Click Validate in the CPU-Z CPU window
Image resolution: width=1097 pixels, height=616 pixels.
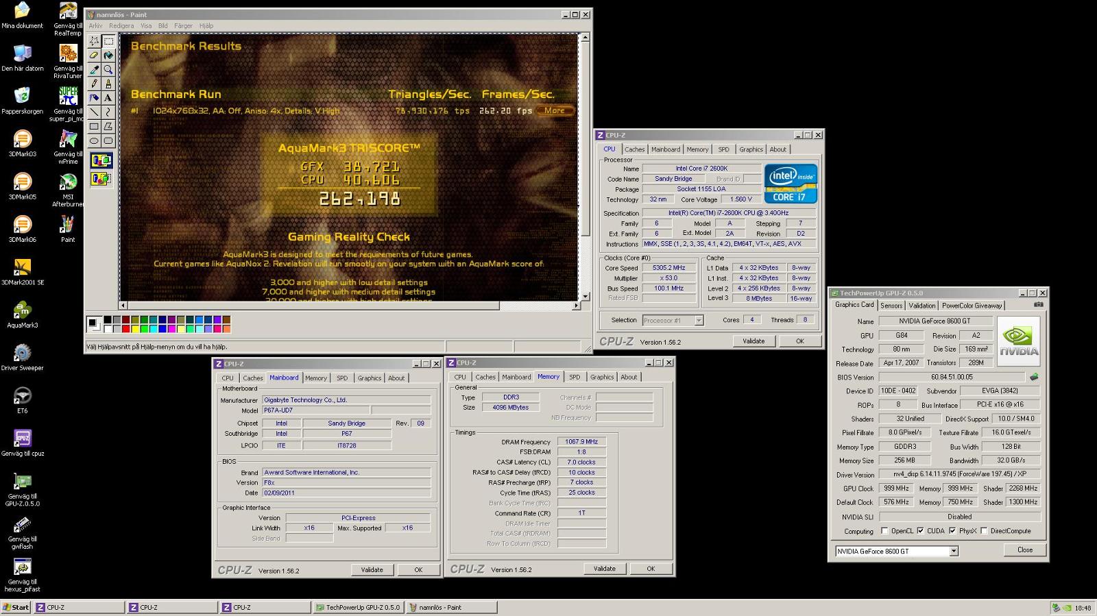754,341
